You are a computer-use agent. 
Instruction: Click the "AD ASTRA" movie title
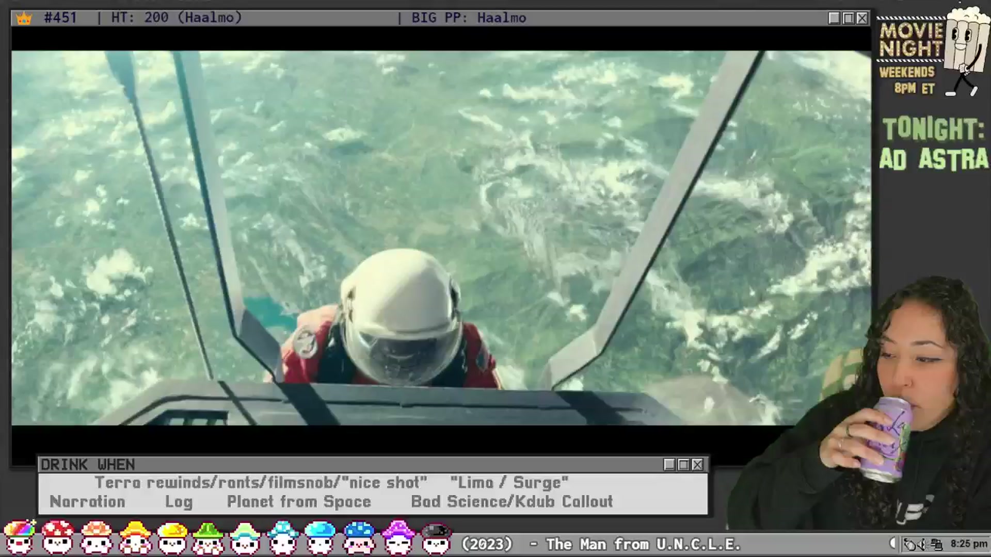coord(934,159)
